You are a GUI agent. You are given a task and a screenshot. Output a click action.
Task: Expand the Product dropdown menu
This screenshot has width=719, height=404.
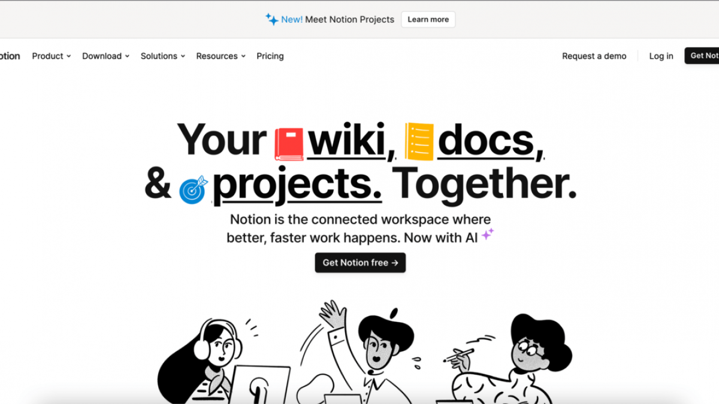(52, 56)
